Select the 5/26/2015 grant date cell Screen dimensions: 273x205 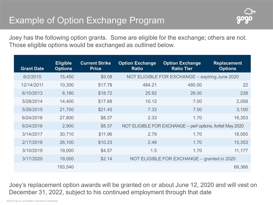coord(32,110)
